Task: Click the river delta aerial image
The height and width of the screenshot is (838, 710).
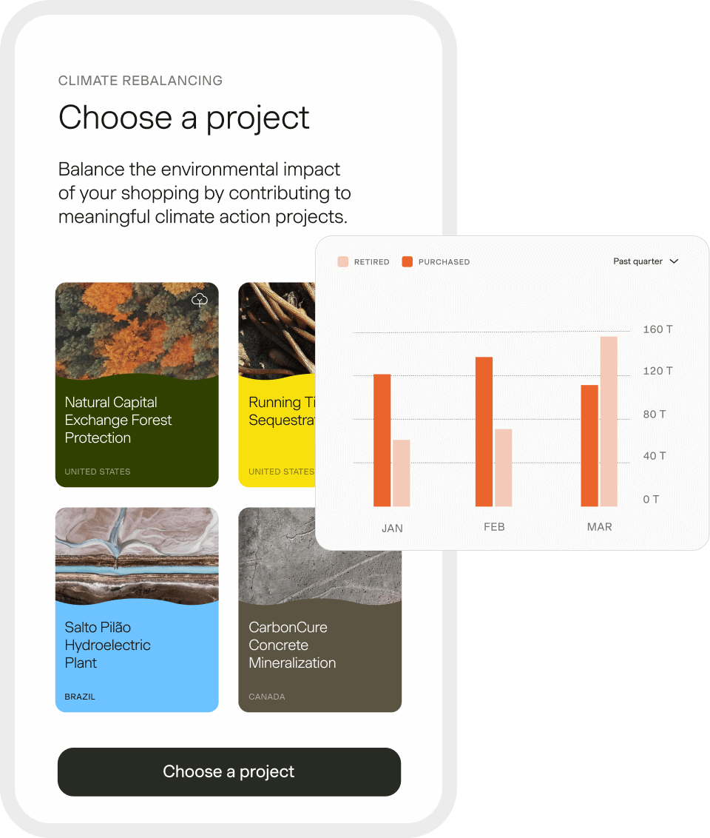Action: (x=137, y=552)
